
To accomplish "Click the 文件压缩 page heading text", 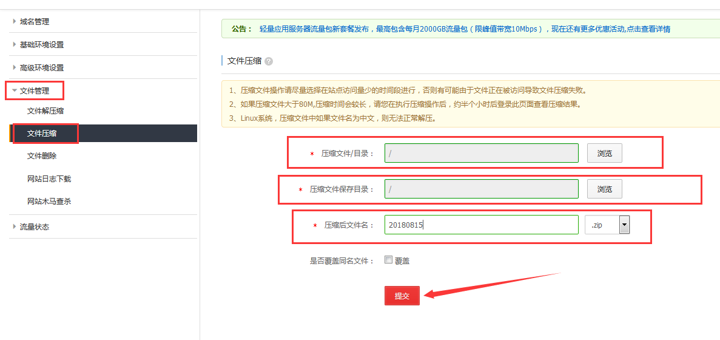I will pos(244,61).
